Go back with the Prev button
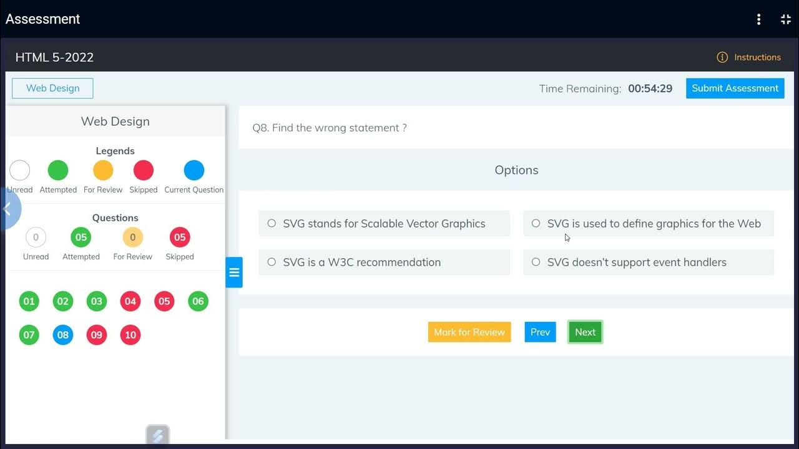This screenshot has width=799, height=449. click(540, 332)
